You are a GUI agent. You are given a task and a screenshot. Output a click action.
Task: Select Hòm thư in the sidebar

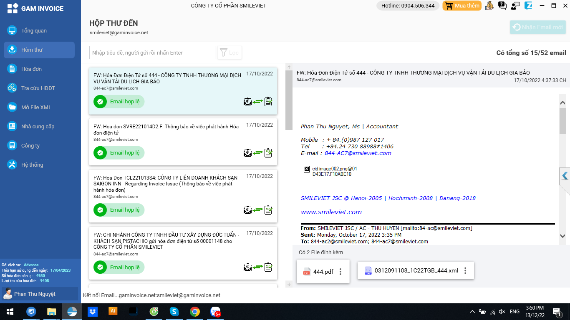point(39,50)
